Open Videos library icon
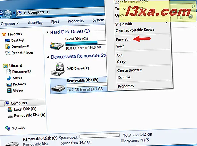 9,91
